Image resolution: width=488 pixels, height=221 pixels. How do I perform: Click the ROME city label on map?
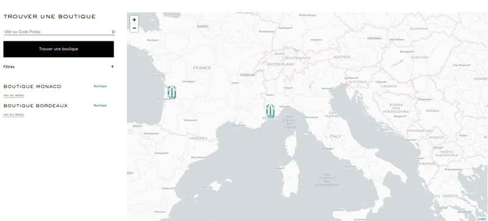[327, 149]
